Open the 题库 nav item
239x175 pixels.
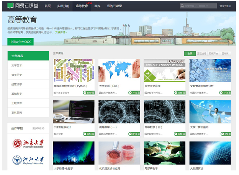pos(97,6)
